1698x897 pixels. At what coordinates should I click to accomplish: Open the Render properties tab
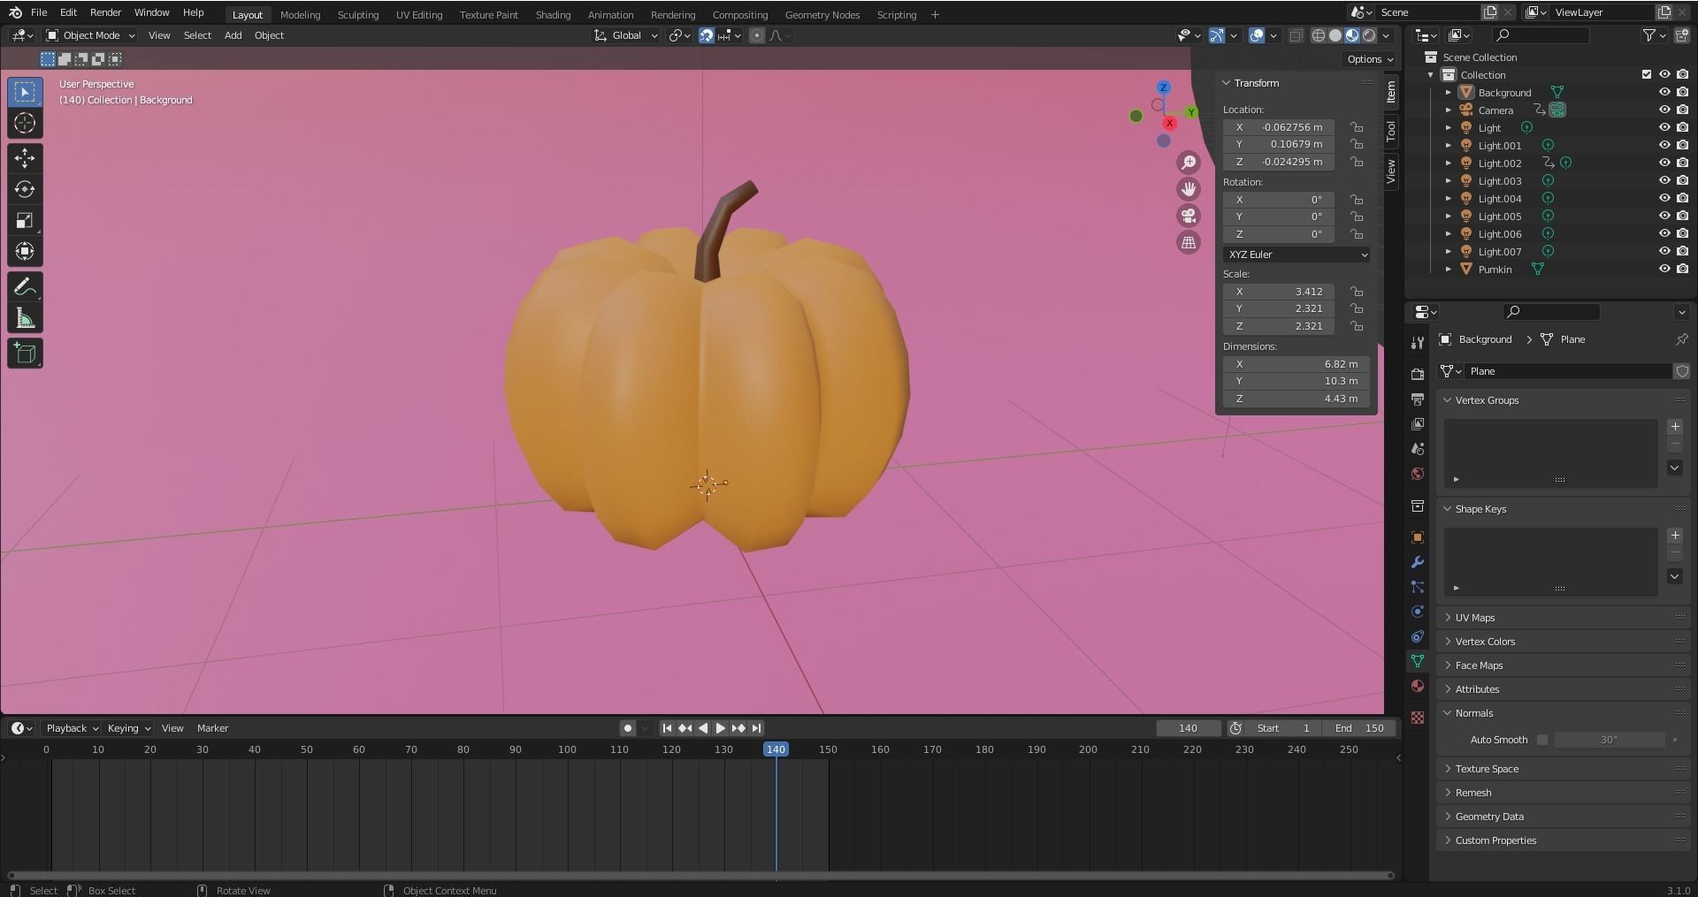[1418, 375]
